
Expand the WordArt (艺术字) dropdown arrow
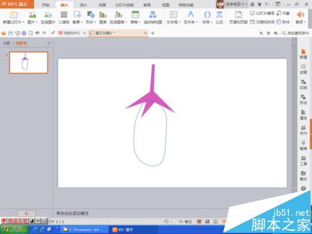[x=197, y=22]
